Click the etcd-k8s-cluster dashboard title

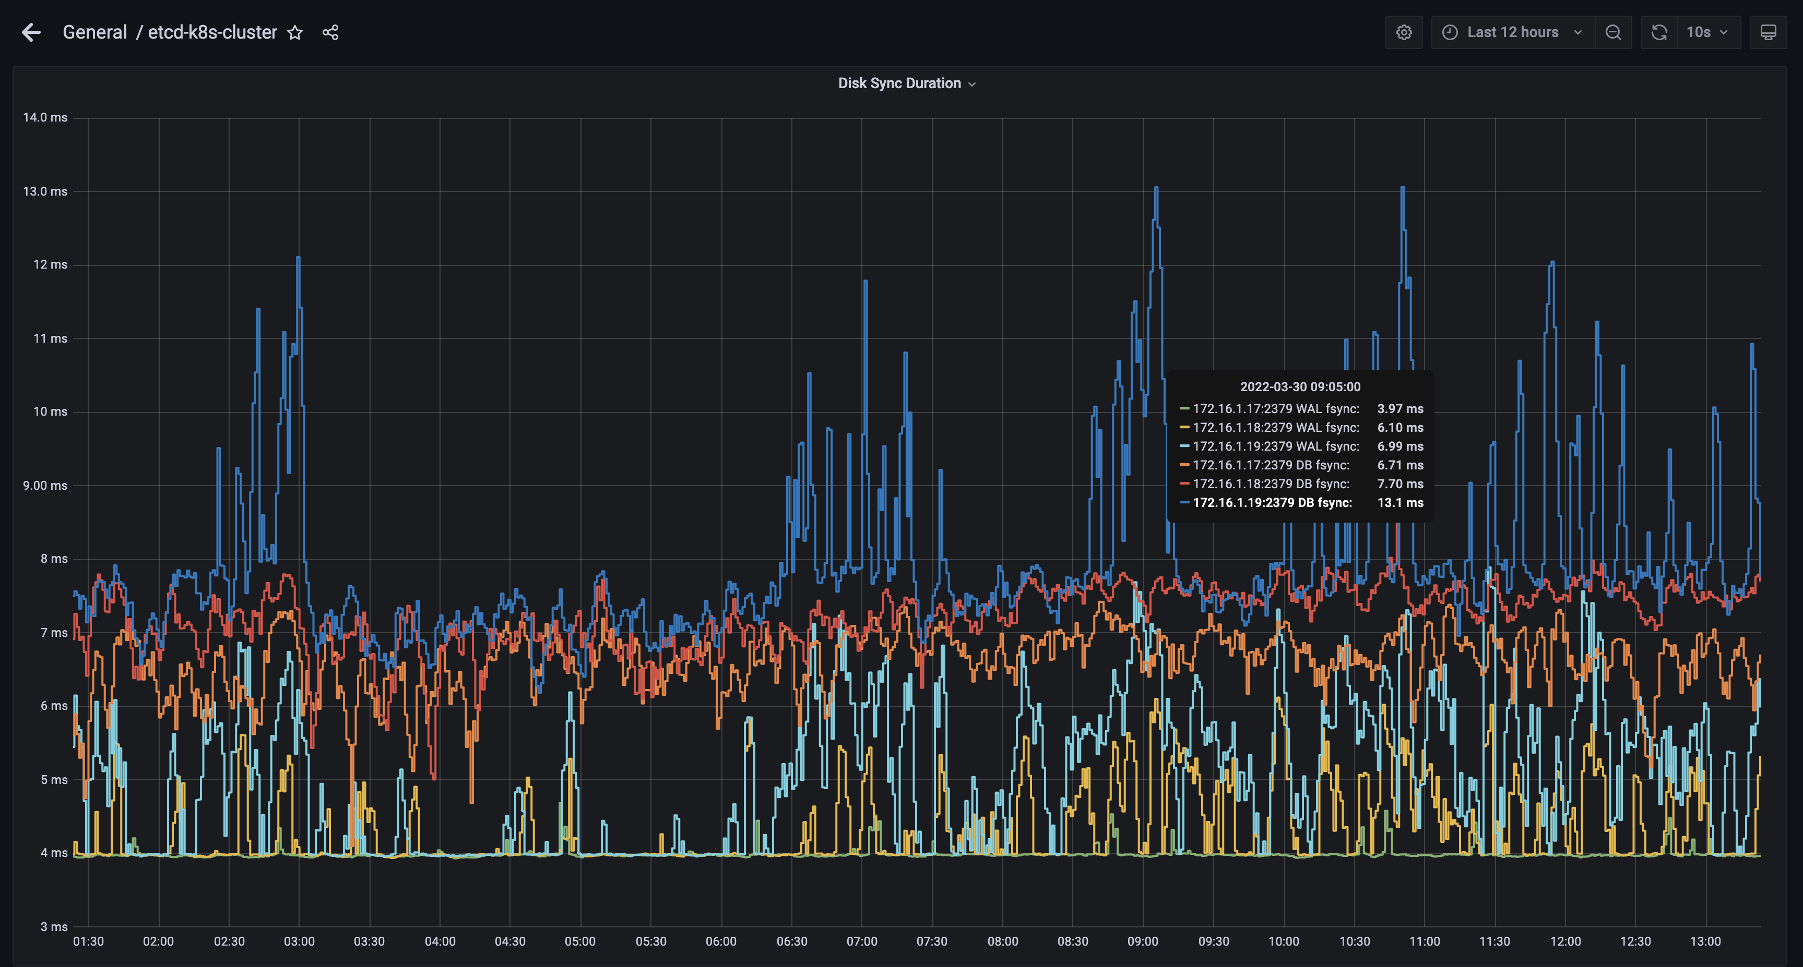[212, 33]
